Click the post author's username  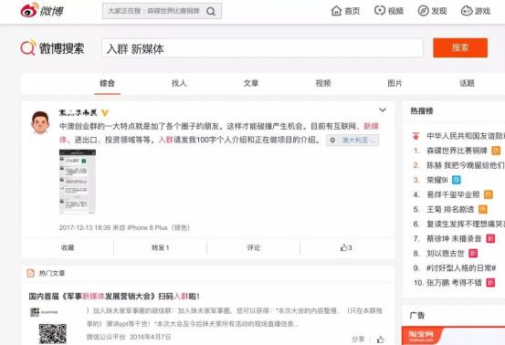[x=79, y=112]
